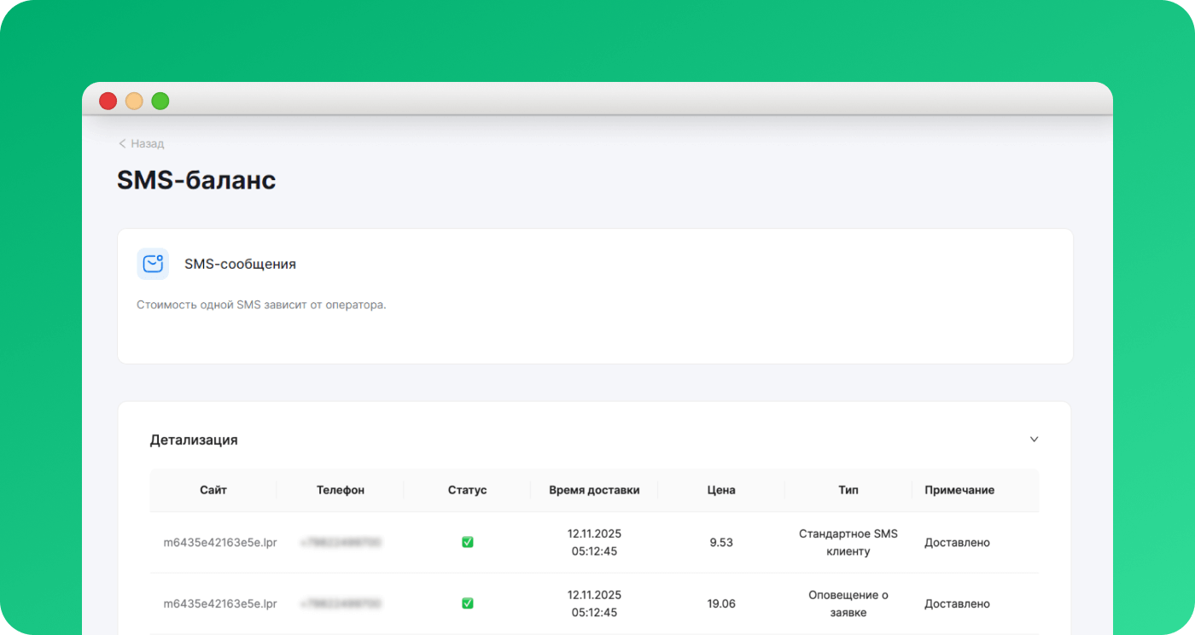Viewport: 1195px width, 635px height.
Task: Click the green status checkmark for Стандартное SMS row
Action: coord(467,543)
